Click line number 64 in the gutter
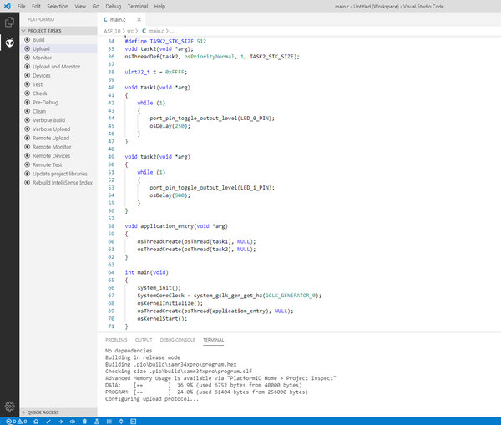The width and height of the screenshot is (501, 425). [111, 272]
